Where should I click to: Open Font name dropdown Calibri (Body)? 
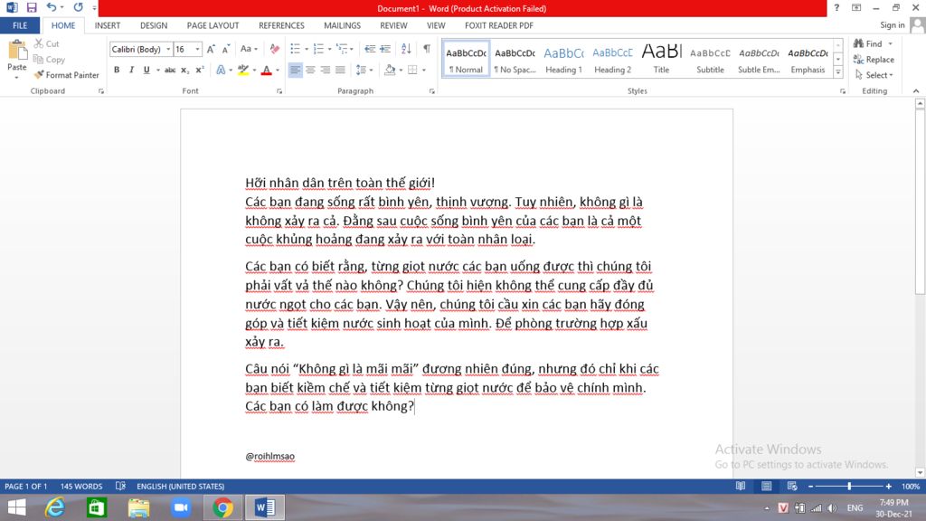(x=168, y=49)
